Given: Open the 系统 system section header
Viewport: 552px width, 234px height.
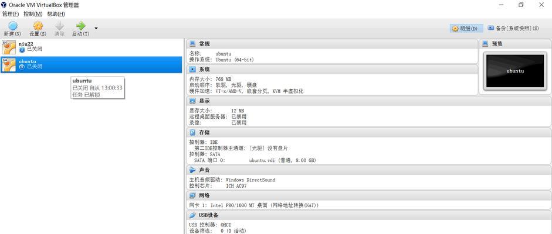Looking at the screenshot, I should click(x=332, y=70).
